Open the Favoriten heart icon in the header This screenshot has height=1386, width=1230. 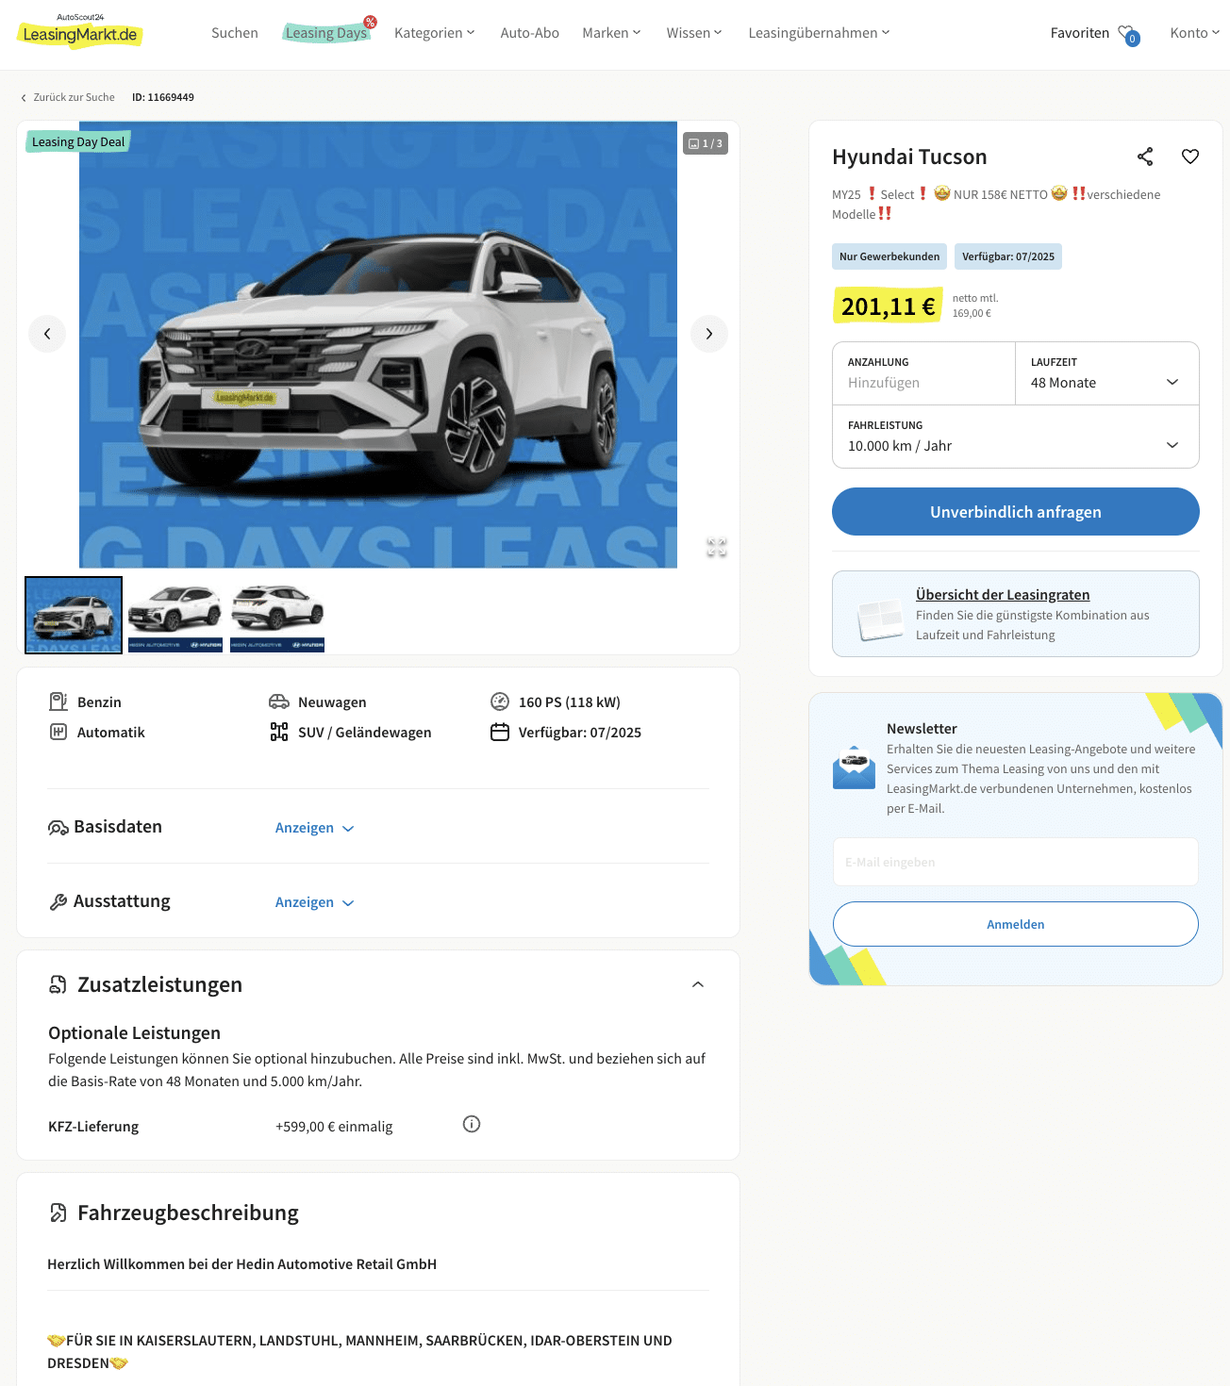(1128, 35)
